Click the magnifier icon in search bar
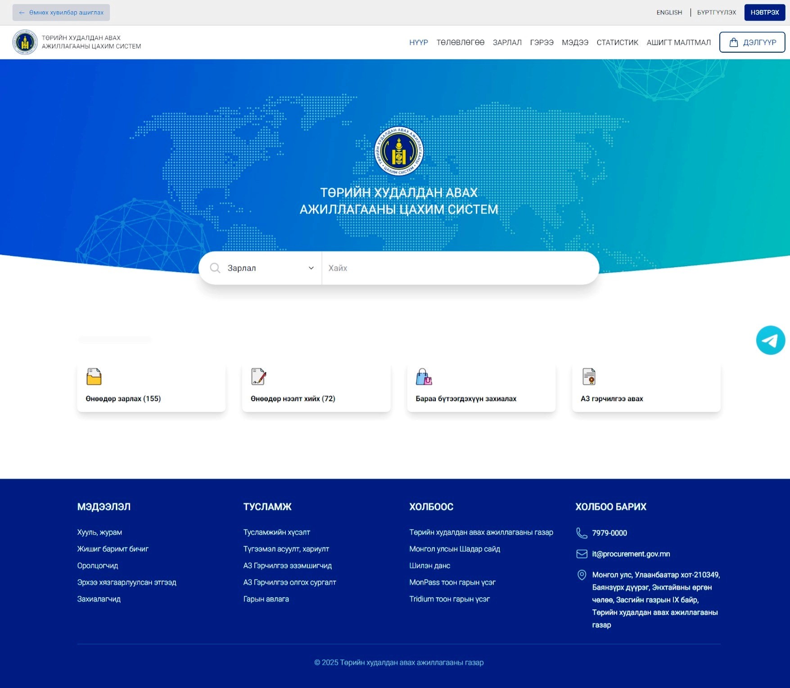 coord(215,268)
